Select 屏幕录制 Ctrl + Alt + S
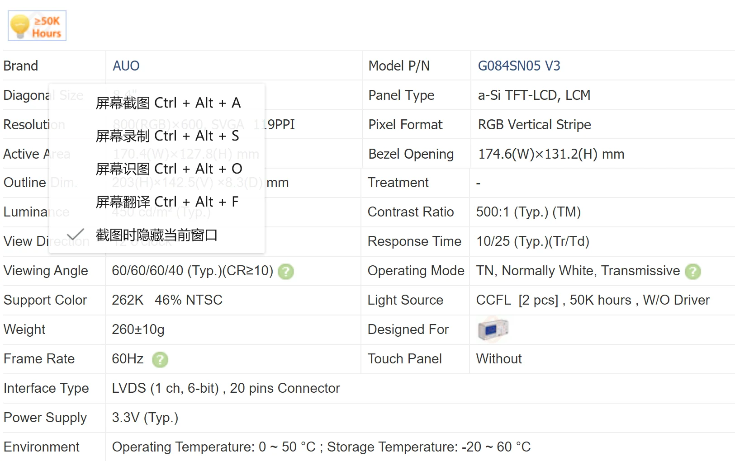 [x=167, y=136]
